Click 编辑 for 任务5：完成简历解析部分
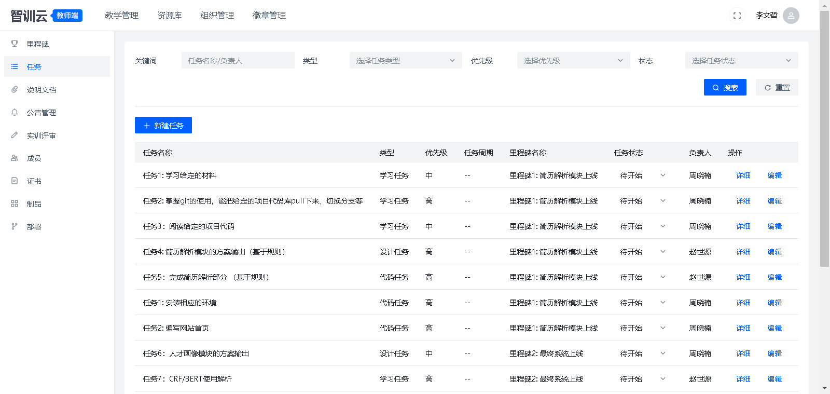Viewport: 830px width, 394px height. click(774, 277)
